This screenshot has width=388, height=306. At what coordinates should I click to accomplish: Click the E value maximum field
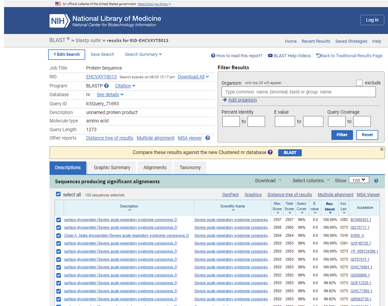pos(313,121)
